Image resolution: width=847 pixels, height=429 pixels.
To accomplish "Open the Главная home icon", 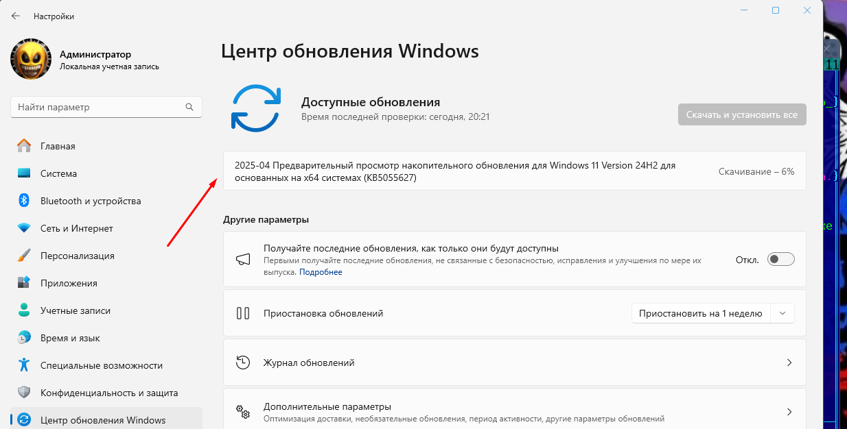I will (x=24, y=146).
